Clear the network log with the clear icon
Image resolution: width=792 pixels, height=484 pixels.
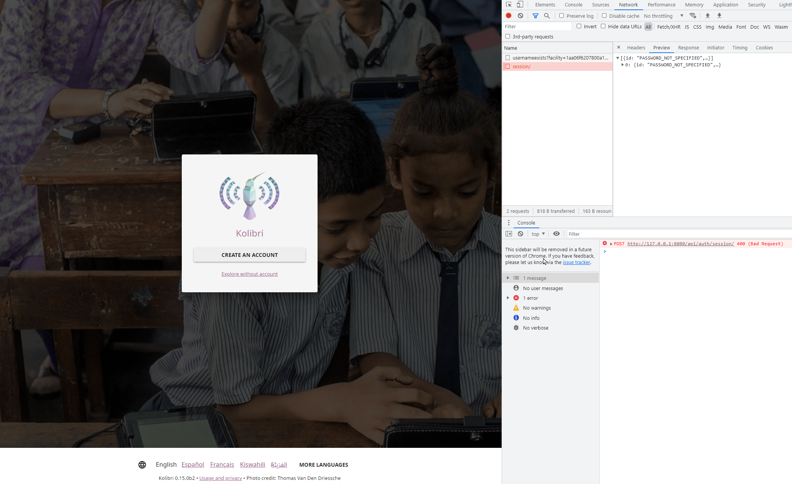[520, 16]
